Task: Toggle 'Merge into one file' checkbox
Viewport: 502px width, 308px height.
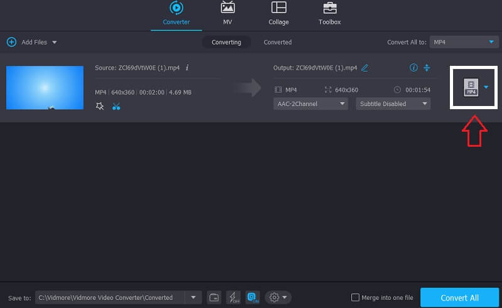Action: click(356, 297)
